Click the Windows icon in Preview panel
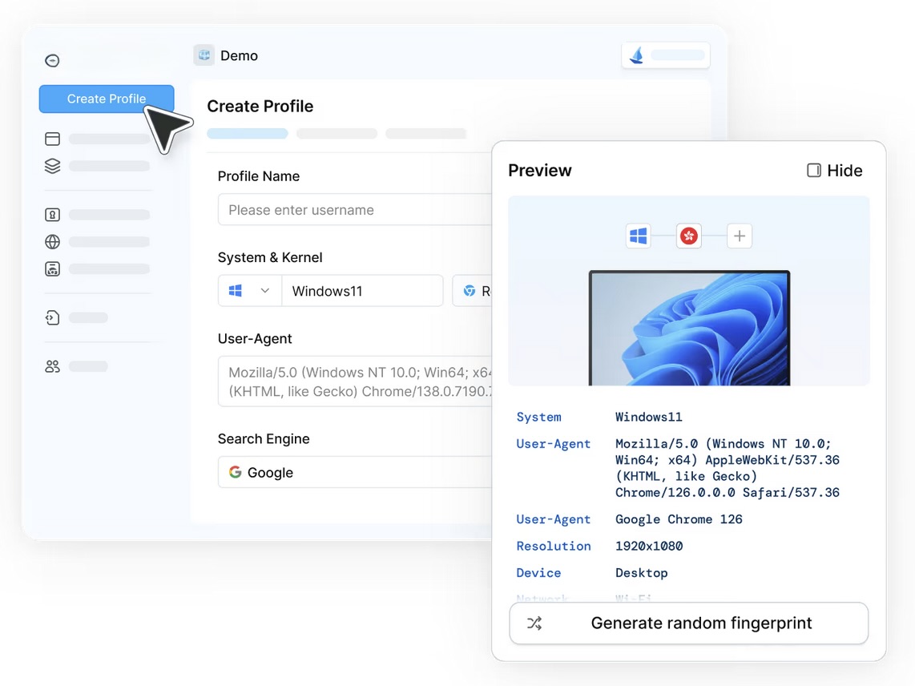Screen dimensions: 915x686 click(x=638, y=236)
